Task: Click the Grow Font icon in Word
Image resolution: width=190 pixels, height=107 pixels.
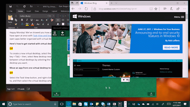Action: click(x=43, y=24)
